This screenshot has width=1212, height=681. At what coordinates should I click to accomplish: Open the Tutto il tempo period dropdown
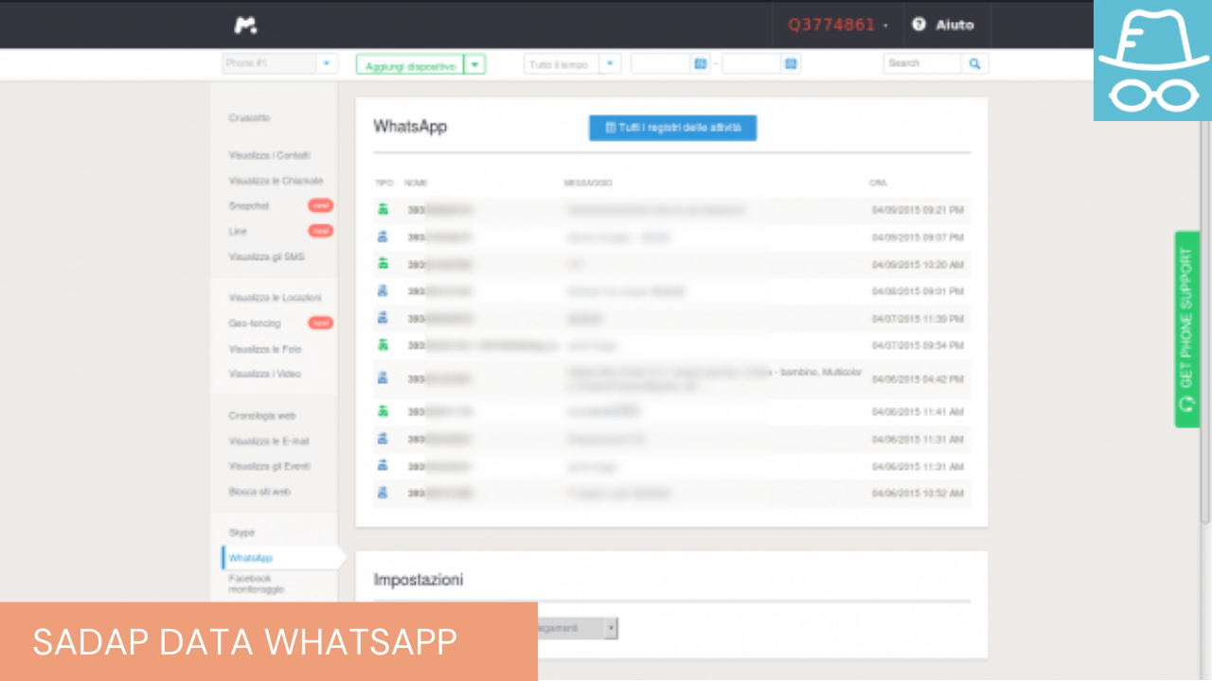pyautogui.click(x=572, y=63)
